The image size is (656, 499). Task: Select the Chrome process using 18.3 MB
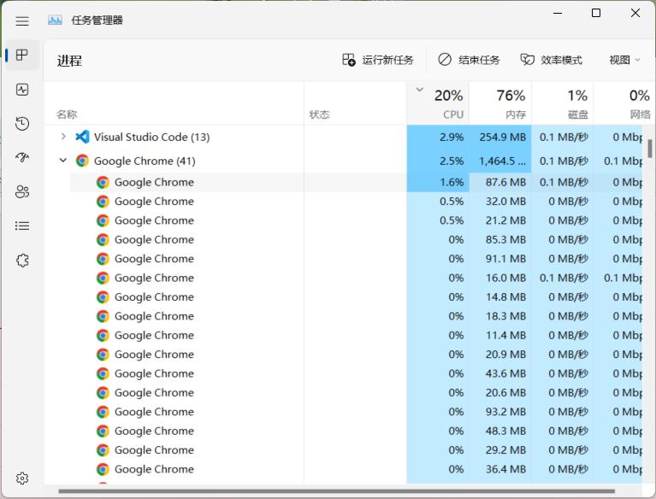click(356, 316)
